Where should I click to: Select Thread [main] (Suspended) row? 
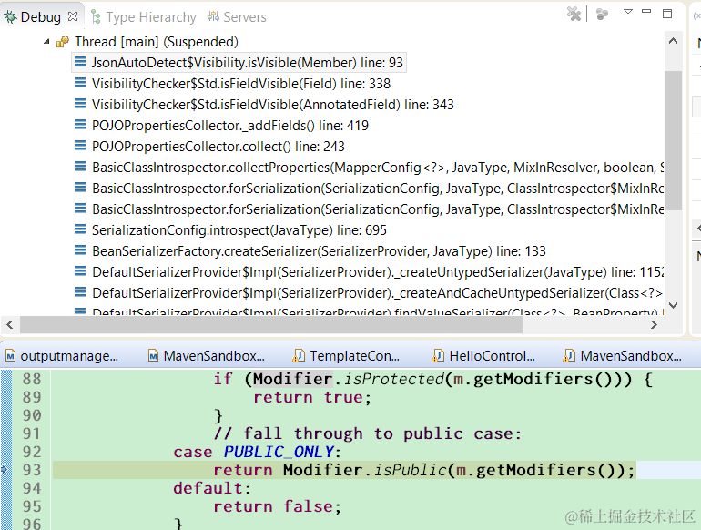(156, 42)
